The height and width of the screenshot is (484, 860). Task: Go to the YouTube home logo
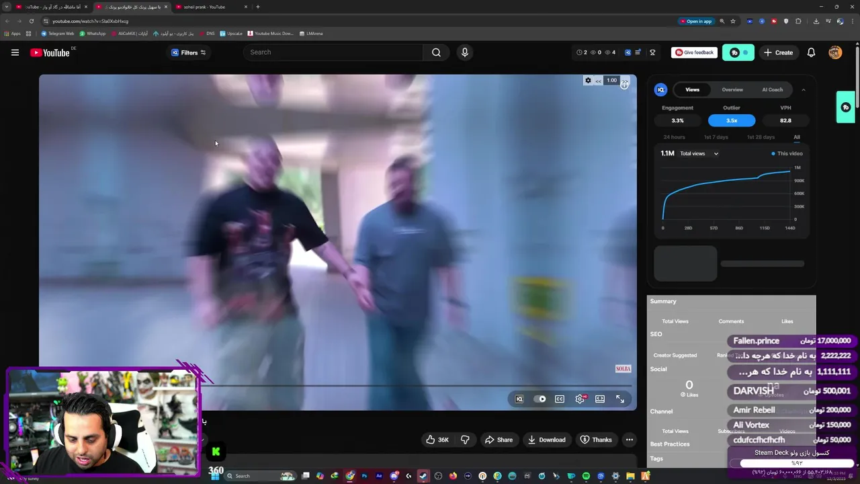[x=50, y=52]
